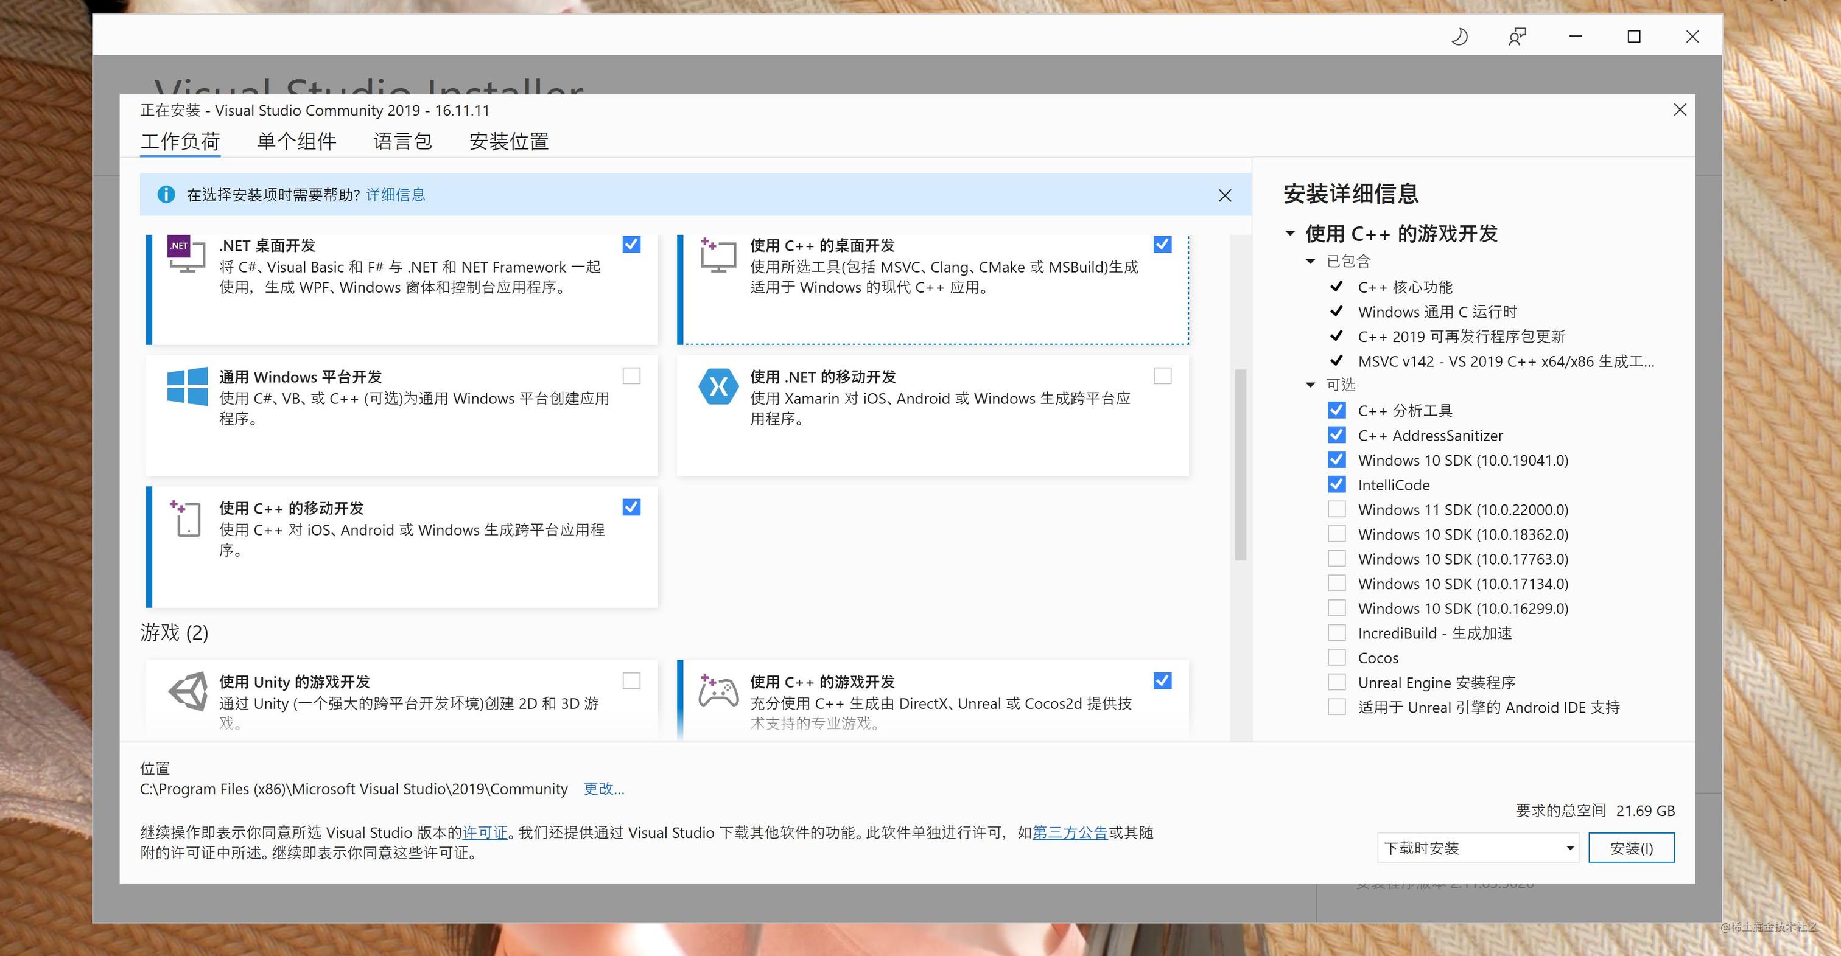Image resolution: width=1841 pixels, height=956 pixels.
Task: Toggle dark theme moon icon in title bar
Action: click(x=1459, y=37)
